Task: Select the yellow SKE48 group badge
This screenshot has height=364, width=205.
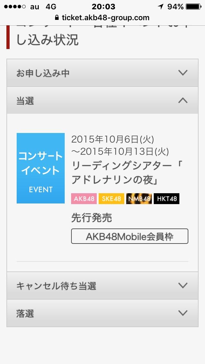Action: [111, 199]
